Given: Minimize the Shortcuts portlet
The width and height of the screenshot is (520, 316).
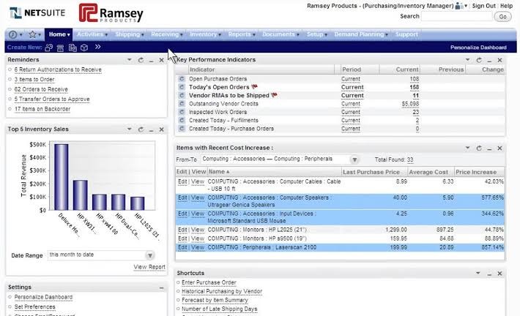Looking at the screenshot, I should tap(489, 274).
